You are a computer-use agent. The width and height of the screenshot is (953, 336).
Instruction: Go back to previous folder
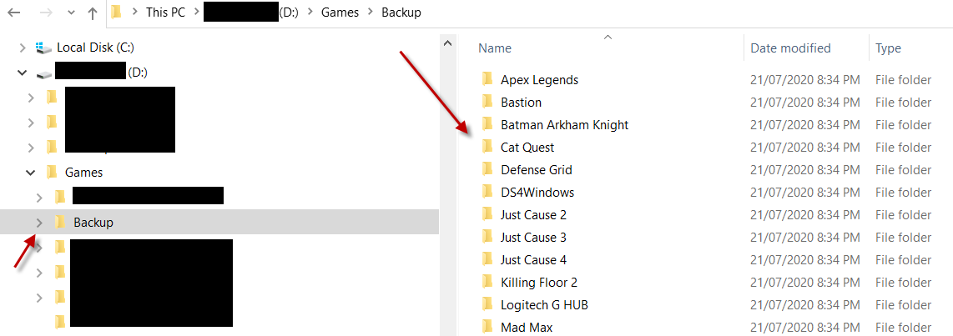14,13
